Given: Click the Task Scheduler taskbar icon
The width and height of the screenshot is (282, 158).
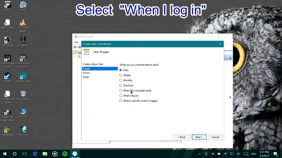Looking at the screenshot, I should point(75,154).
